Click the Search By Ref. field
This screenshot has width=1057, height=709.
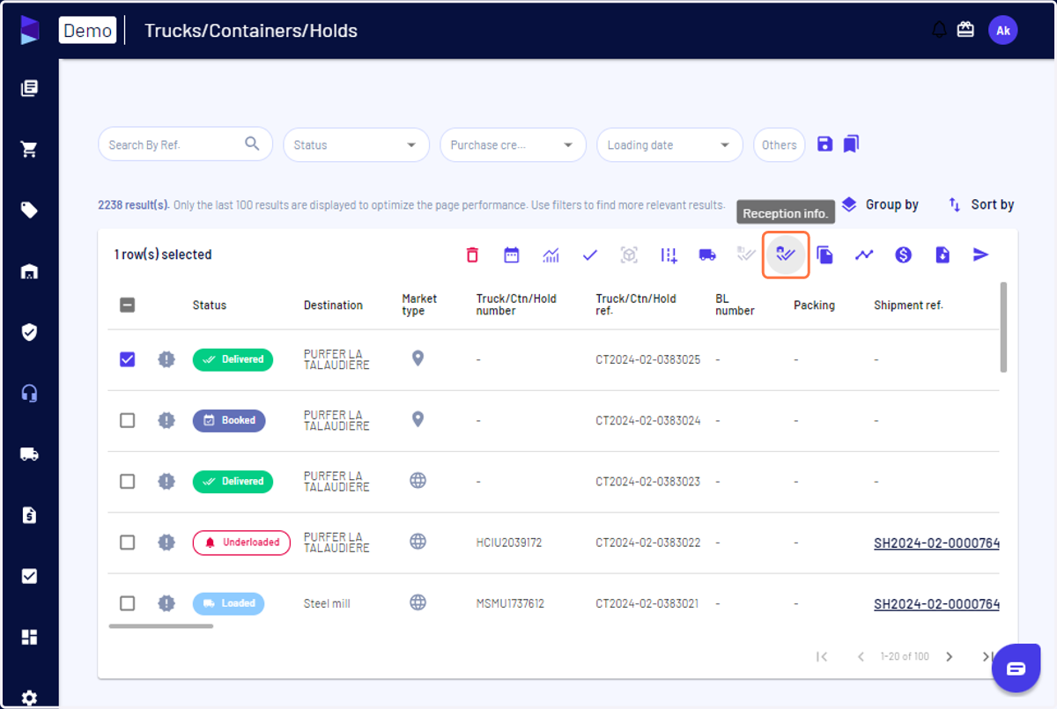tap(185, 144)
